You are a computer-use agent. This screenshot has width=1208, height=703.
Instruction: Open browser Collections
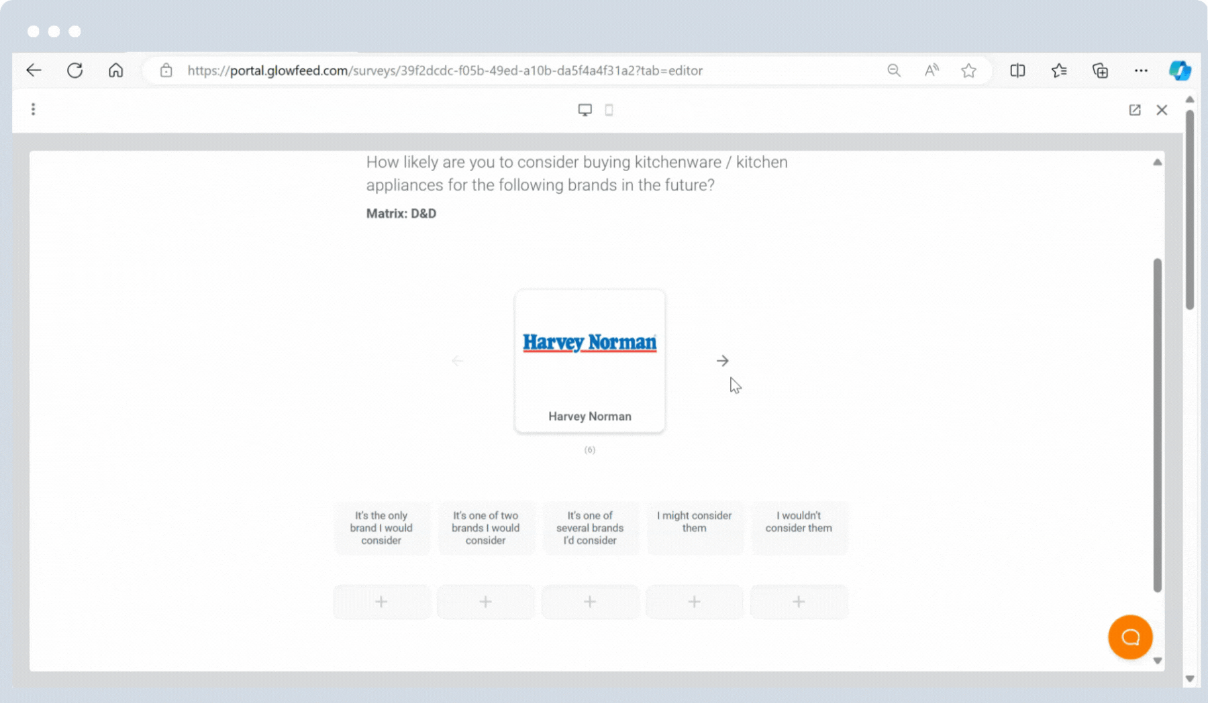[1100, 70]
